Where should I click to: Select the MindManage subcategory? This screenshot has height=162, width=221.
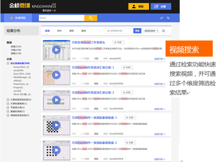coord(22,77)
